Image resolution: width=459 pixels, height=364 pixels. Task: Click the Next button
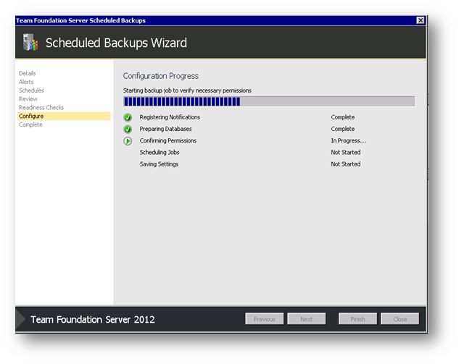[x=306, y=318]
